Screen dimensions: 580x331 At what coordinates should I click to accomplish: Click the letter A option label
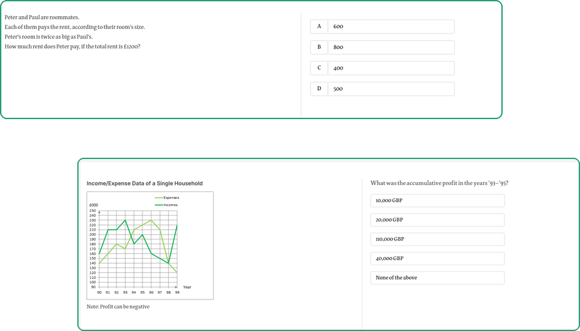click(x=319, y=26)
